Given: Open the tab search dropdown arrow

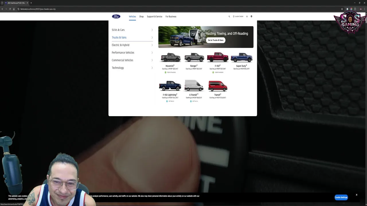Looking at the screenshot, I should (2, 3).
